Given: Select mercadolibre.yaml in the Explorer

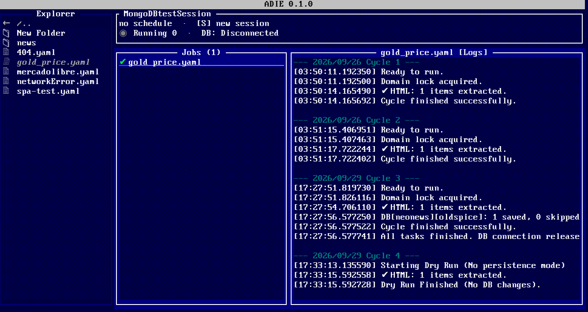Looking at the screenshot, I should [x=58, y=72].
